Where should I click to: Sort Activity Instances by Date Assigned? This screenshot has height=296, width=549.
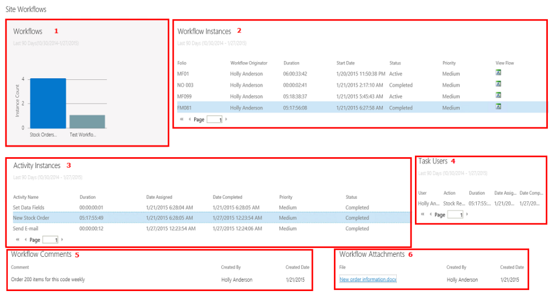(x=159, y=197)
